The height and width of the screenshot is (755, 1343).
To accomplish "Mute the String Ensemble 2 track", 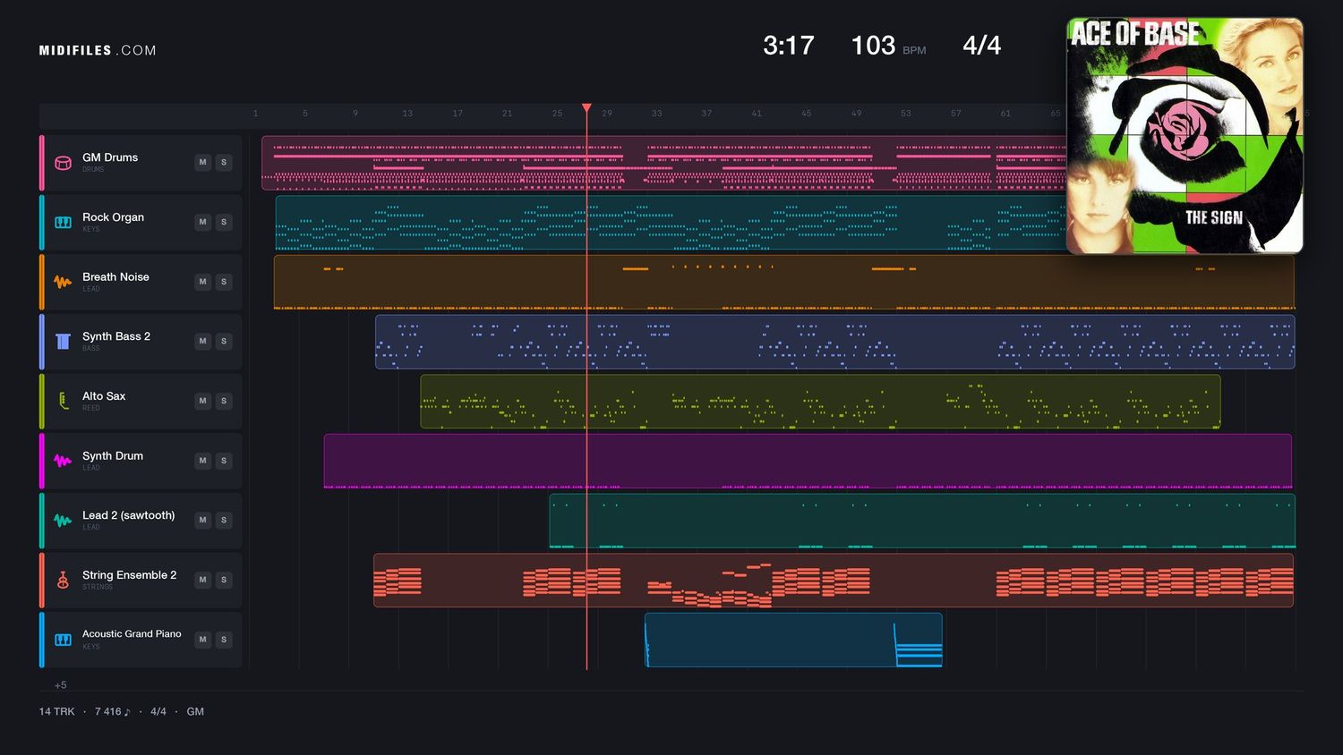I will tap(203, 580).
